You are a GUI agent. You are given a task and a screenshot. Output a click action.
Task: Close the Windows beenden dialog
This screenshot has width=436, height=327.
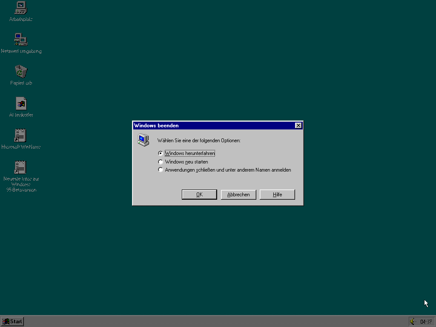298,126
